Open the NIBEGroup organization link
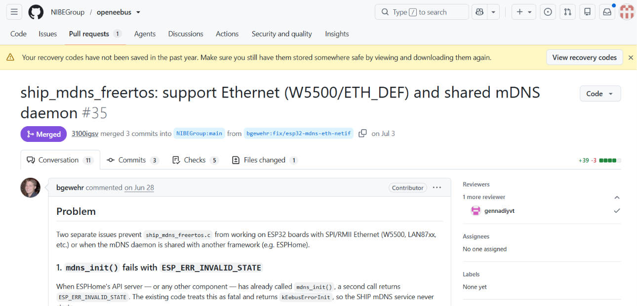 tap(68, 12)
